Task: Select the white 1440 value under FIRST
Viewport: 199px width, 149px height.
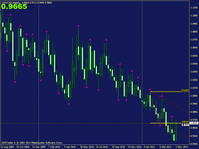Action: 185,125
